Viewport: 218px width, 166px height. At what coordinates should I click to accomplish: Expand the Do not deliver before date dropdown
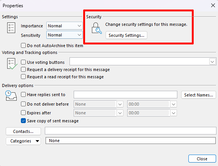coord(120,104)
